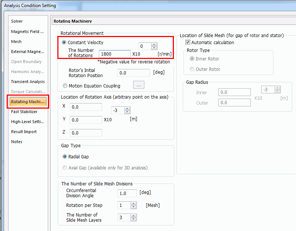This screenshot has height=231, width=296.
Task: Select Constant Velocity radio button
Action: click(x=64, y=42)
